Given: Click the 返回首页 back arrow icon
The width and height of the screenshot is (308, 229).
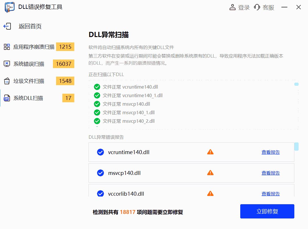Looking at the screenshot, I should tap(7, 26).
